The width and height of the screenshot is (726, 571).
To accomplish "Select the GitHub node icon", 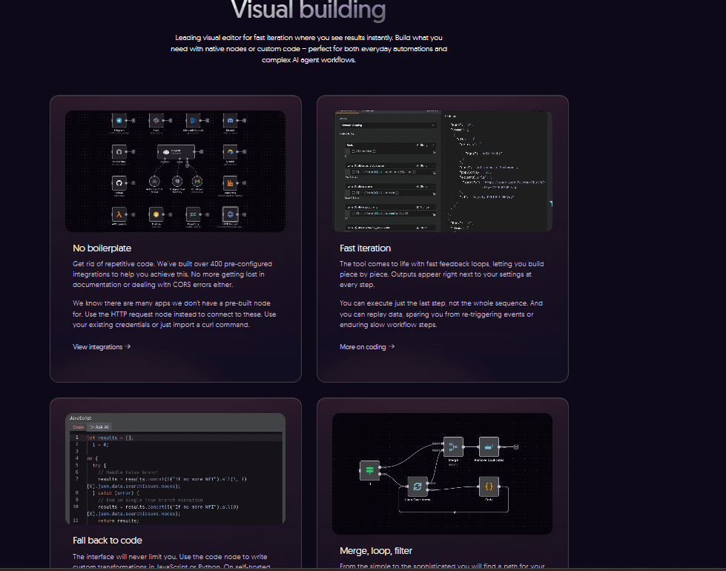I will coord(118,182).
